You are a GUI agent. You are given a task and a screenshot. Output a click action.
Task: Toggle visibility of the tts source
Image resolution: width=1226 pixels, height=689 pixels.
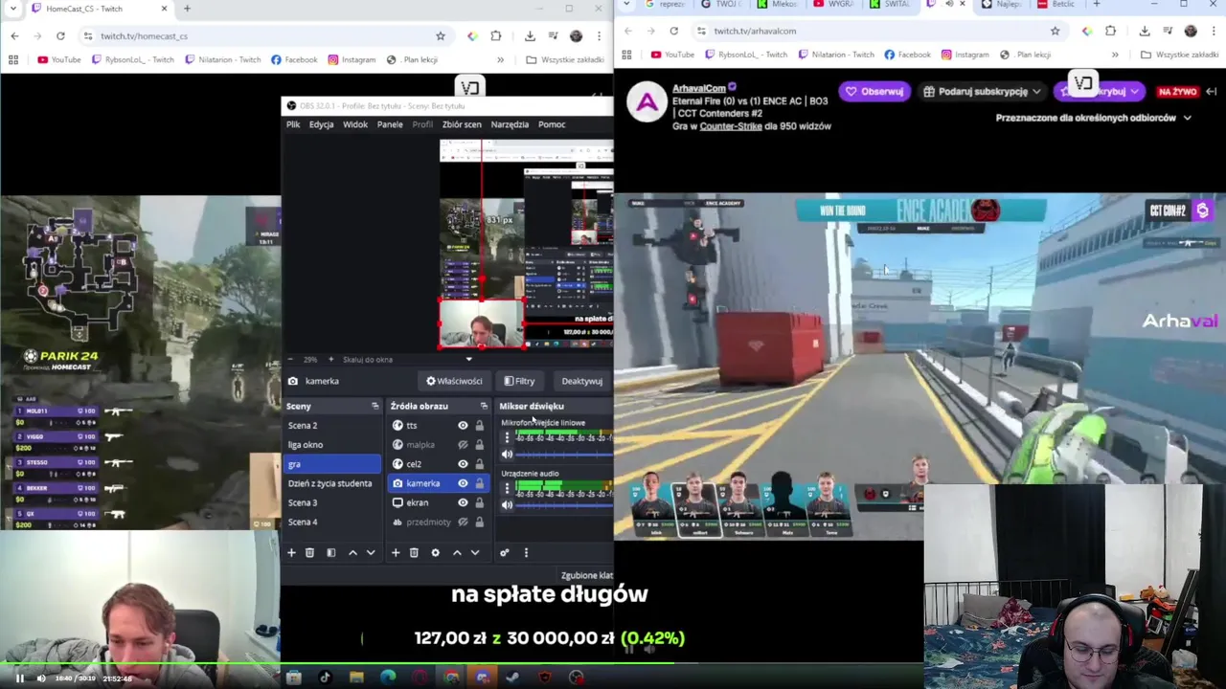click(463, 425)
